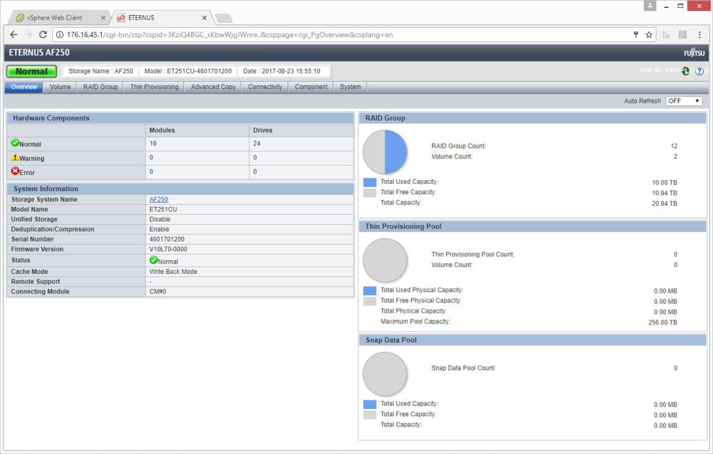The height and width of the screenshot is (454, 713).
Task: Click the ETERNUS AF250 title text
Action: [x=39, y=53]
